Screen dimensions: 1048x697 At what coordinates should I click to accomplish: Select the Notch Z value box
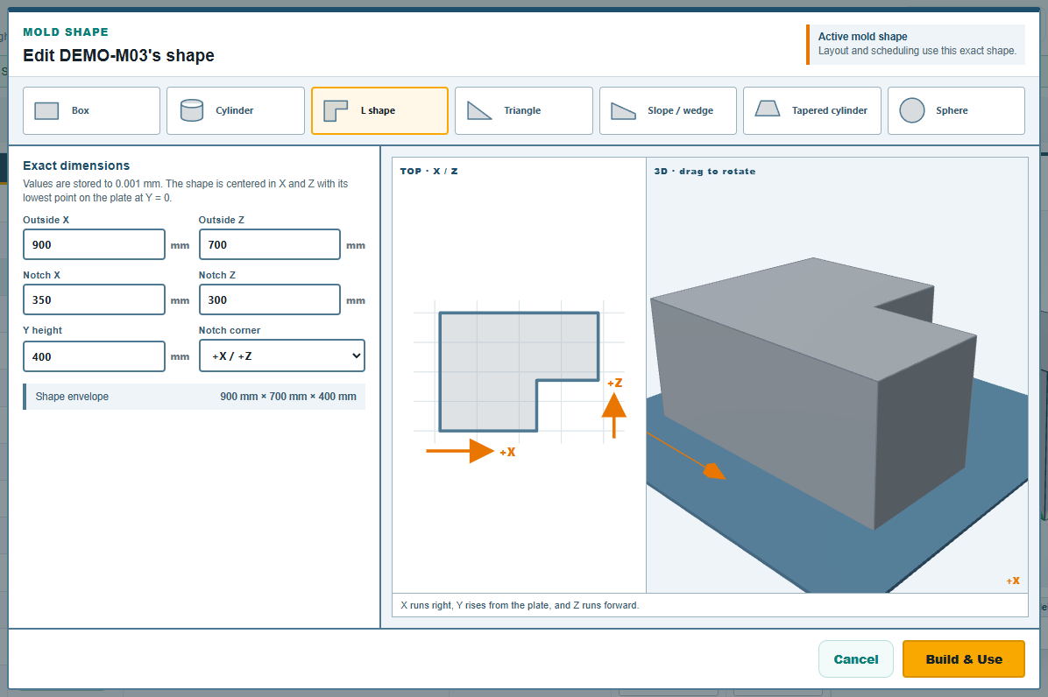point(269,299)
